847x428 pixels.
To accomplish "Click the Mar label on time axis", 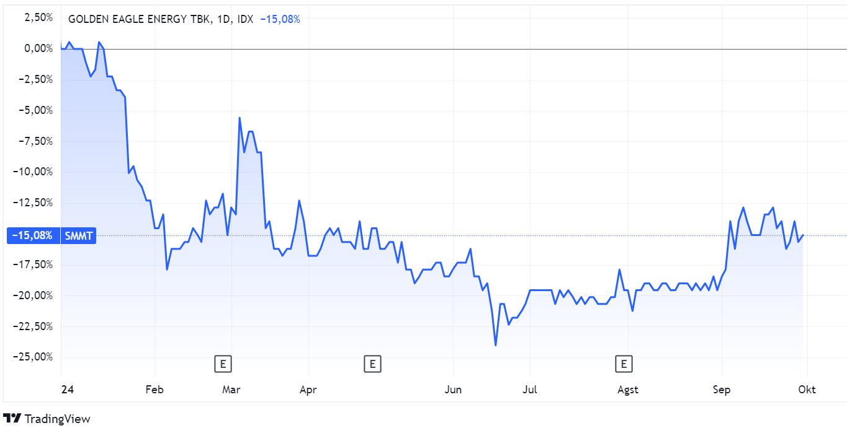I will (x=231, y=390).
